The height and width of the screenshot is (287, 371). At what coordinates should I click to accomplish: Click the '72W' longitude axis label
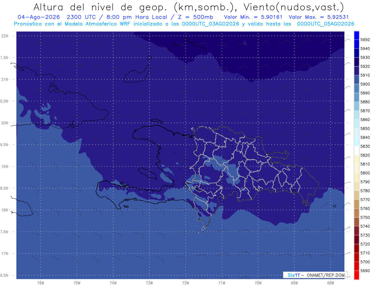click(185, 283)
